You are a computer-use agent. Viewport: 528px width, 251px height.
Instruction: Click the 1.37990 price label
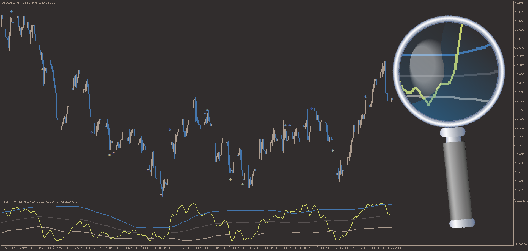coord(519,92)
